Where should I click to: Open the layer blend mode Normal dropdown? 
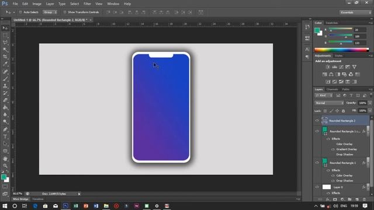(x=329, y=103)
